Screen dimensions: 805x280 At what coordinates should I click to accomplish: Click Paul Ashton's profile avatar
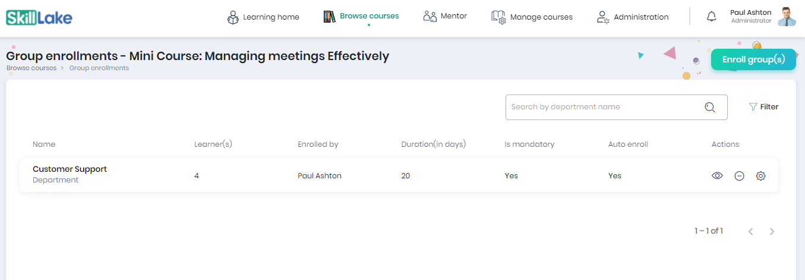787,17
